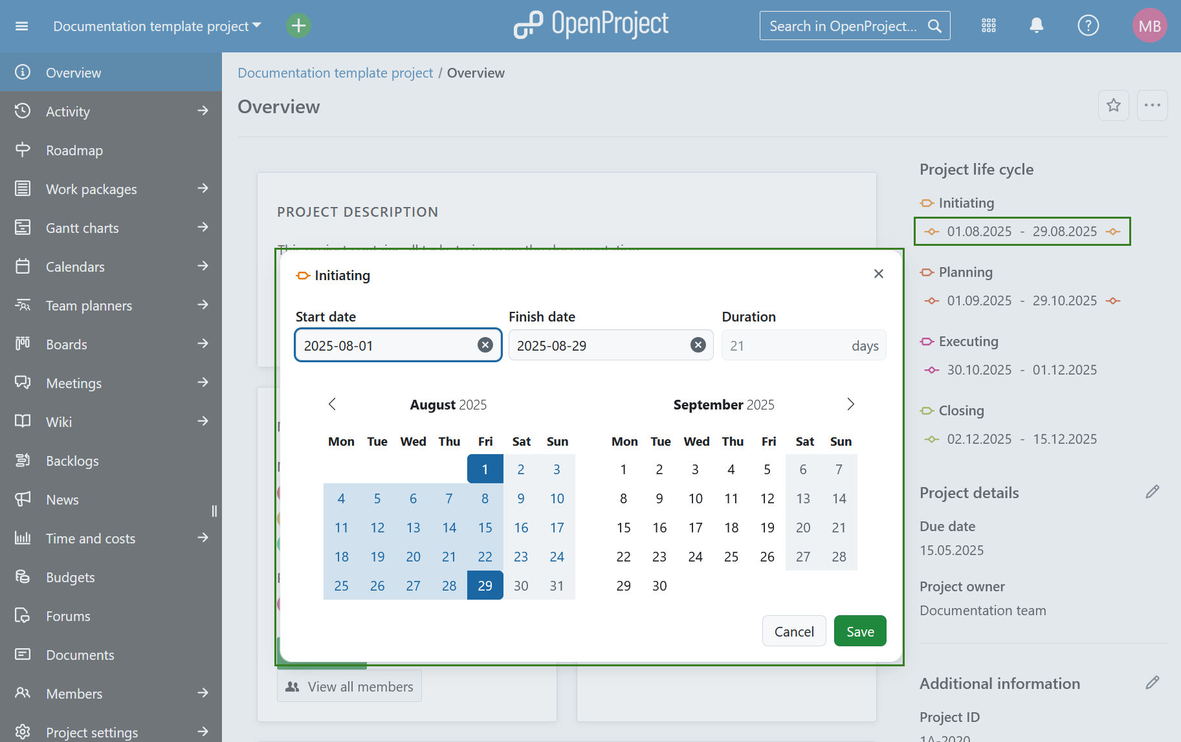Toggle the hamburger main menu
The width and height of the screenshot is (1181, 742).
click(x=22, y=26)
